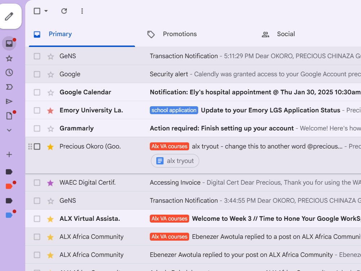Open the select-all dropdown arrow
Screen dimensions: 361x271
click(46, 11)
